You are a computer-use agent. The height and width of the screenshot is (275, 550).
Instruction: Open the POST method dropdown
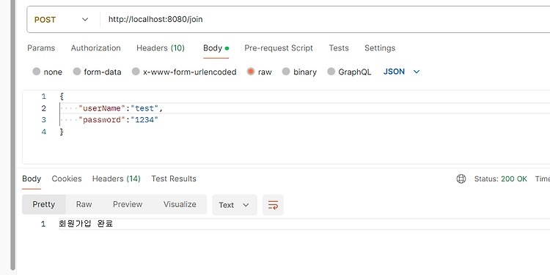[x=62, y=20]
